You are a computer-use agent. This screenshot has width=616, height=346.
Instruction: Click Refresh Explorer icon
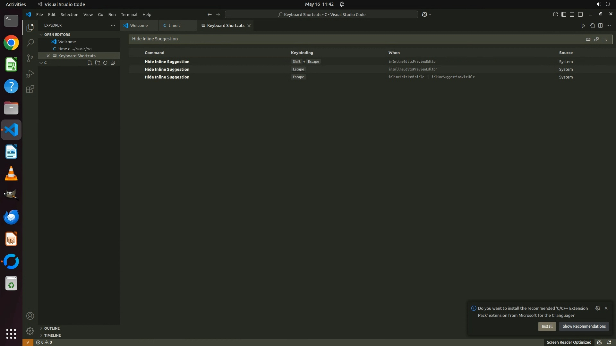(105, 63)
